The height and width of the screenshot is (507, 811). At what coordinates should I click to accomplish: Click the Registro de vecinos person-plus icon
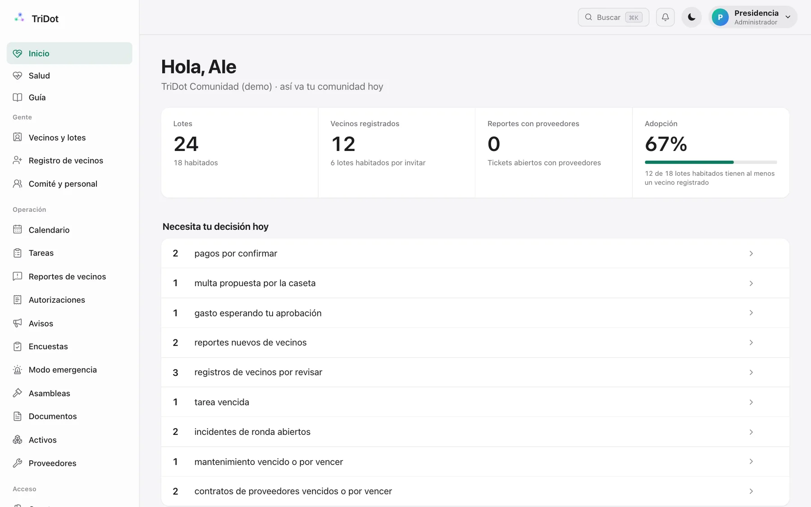(x=18, y=160)
